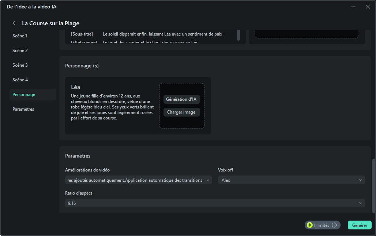
Task: Click the help question mark icon next to Illimités
Action: pos(334,225)
